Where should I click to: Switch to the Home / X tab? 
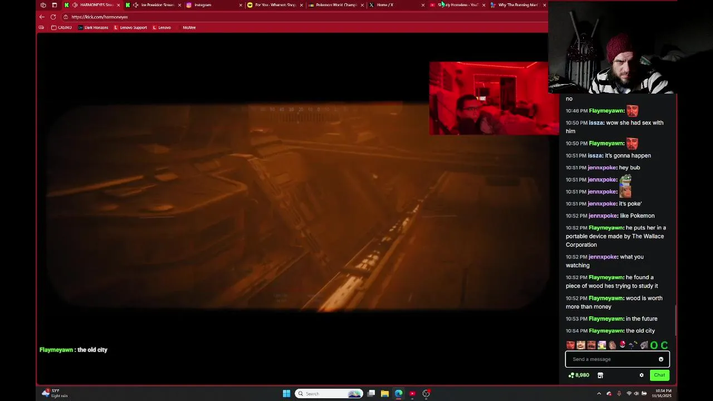pos(397,5)
